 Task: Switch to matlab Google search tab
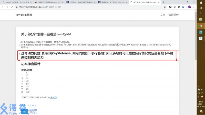coord(15,2)
